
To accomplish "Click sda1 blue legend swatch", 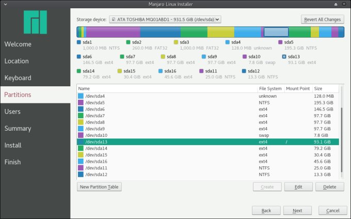I will 79,42.
